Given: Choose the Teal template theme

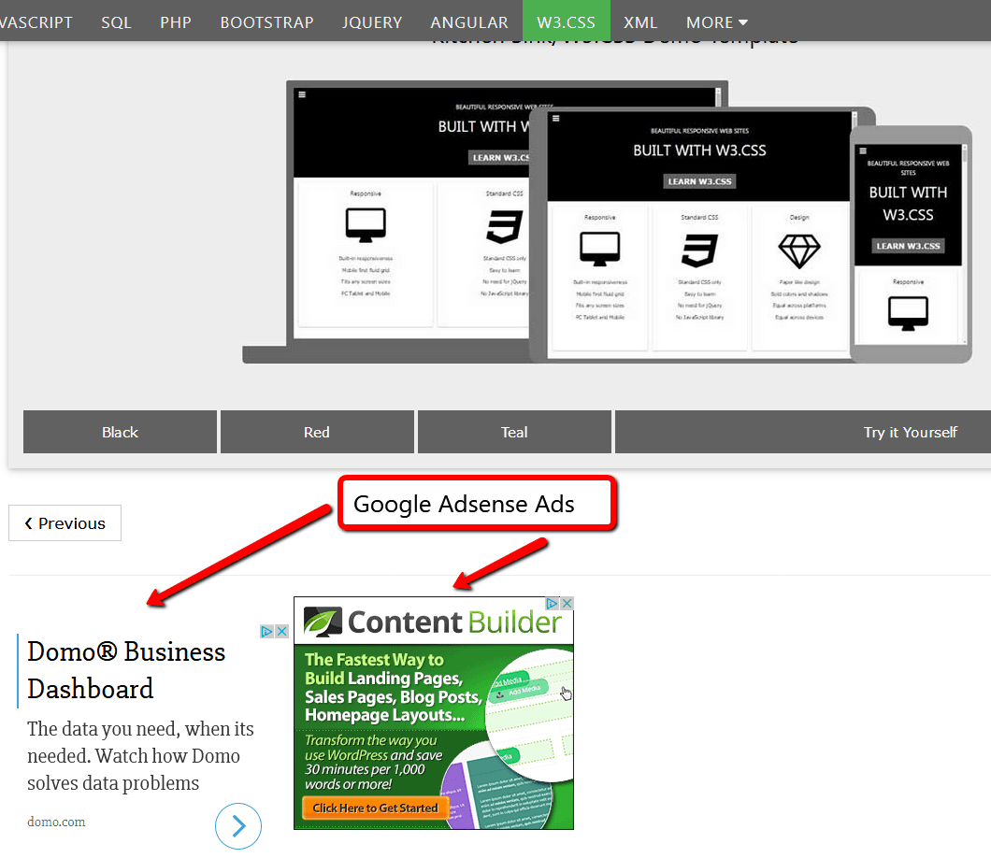Looking at the screenshot, I should coord(514,432).
